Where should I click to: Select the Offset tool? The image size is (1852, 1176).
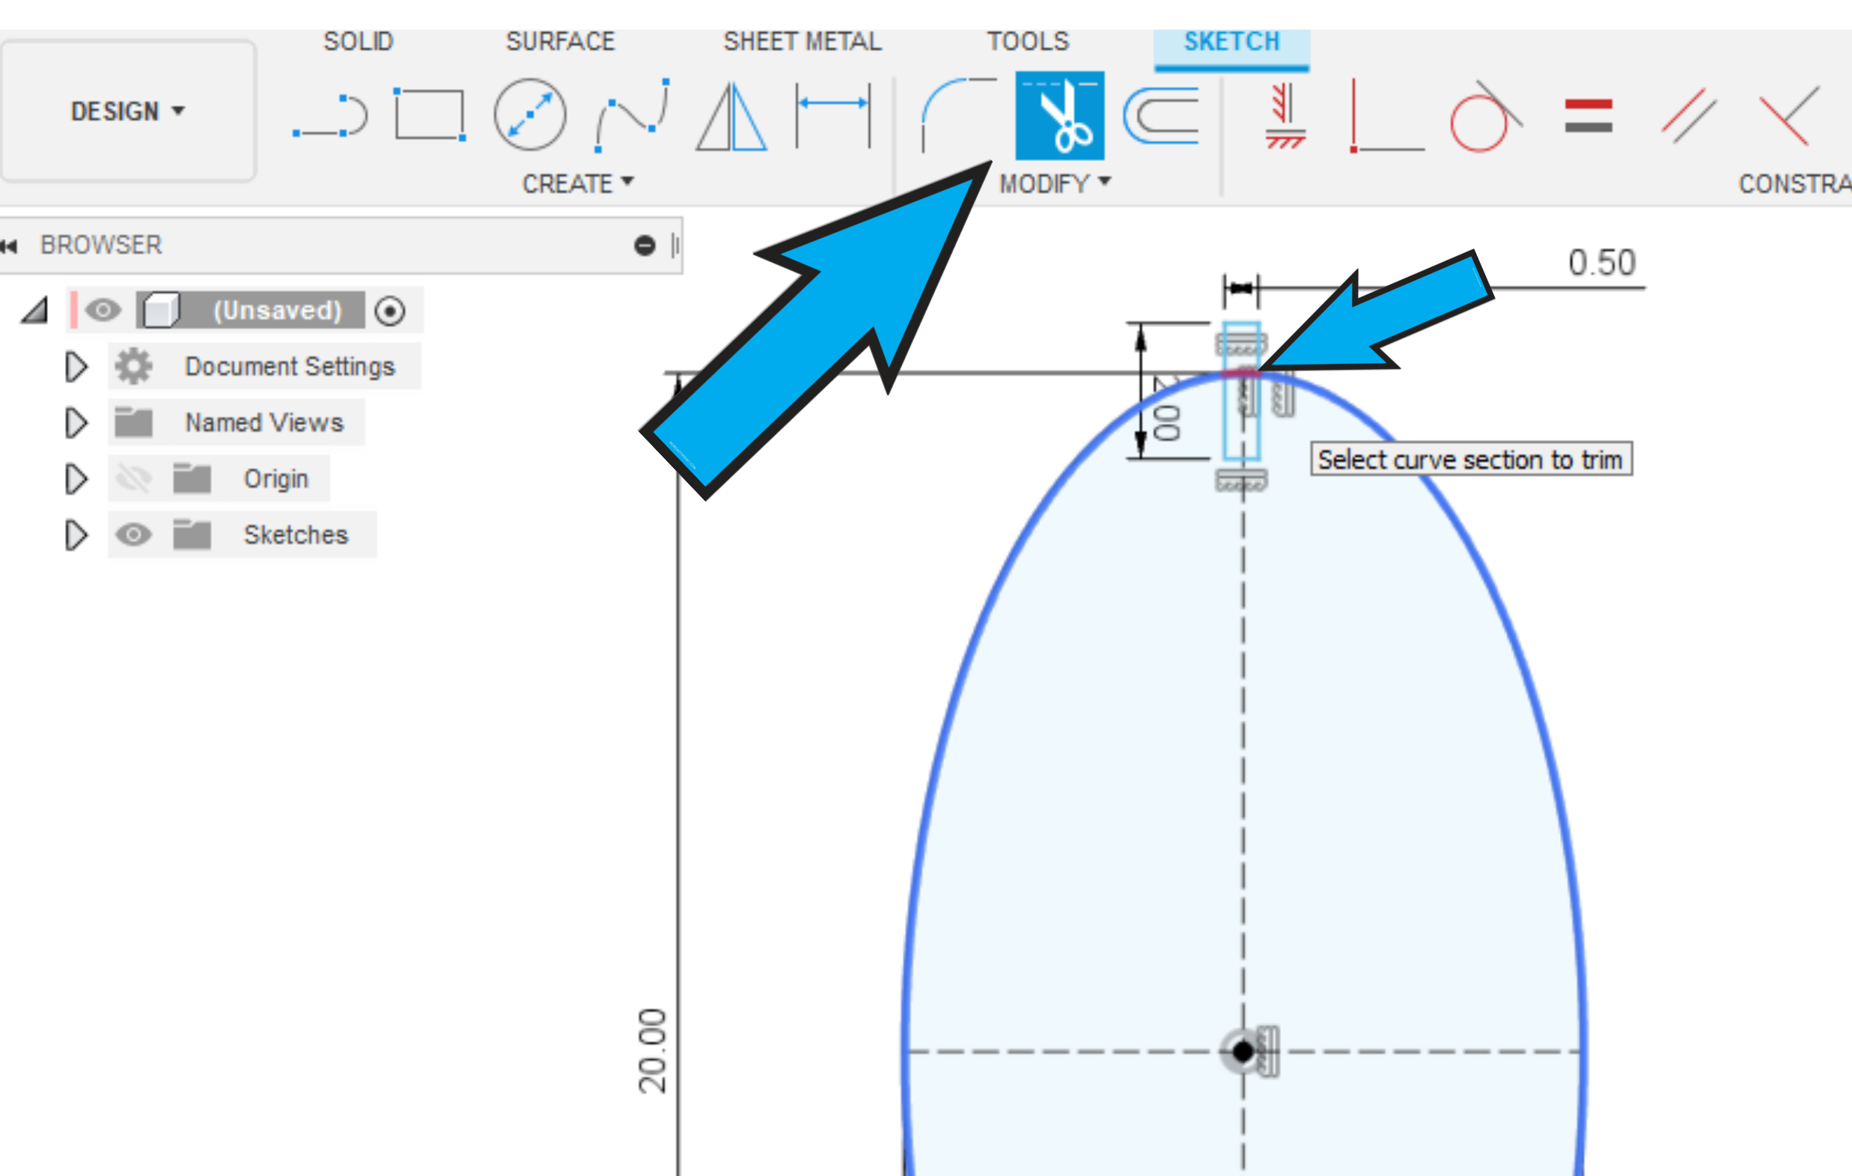pos(1161,115)
